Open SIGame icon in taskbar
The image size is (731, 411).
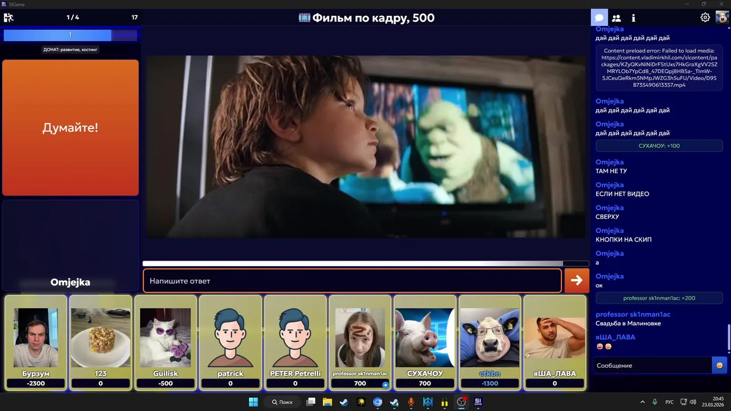(478, 402)
